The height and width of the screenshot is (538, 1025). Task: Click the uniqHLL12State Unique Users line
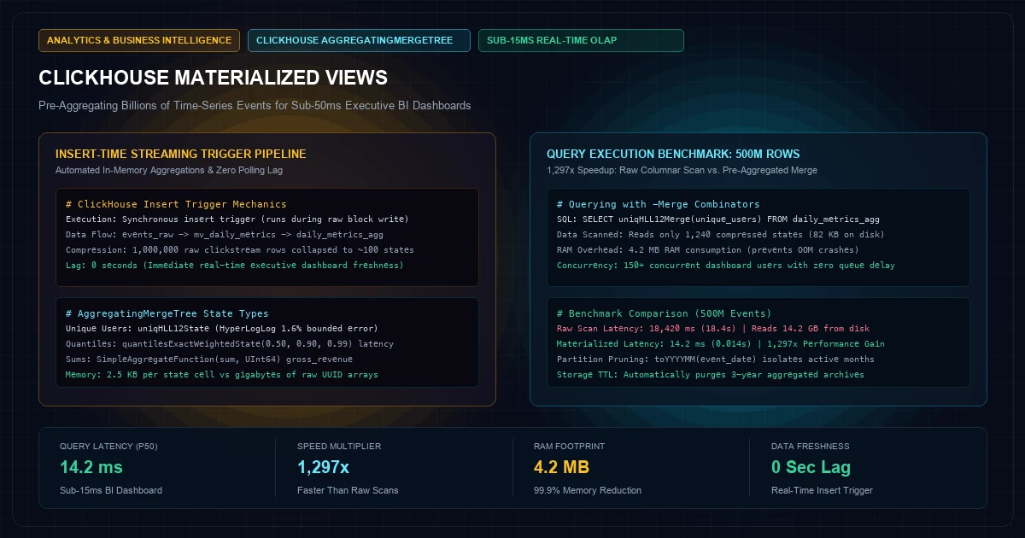coord(222,329)
